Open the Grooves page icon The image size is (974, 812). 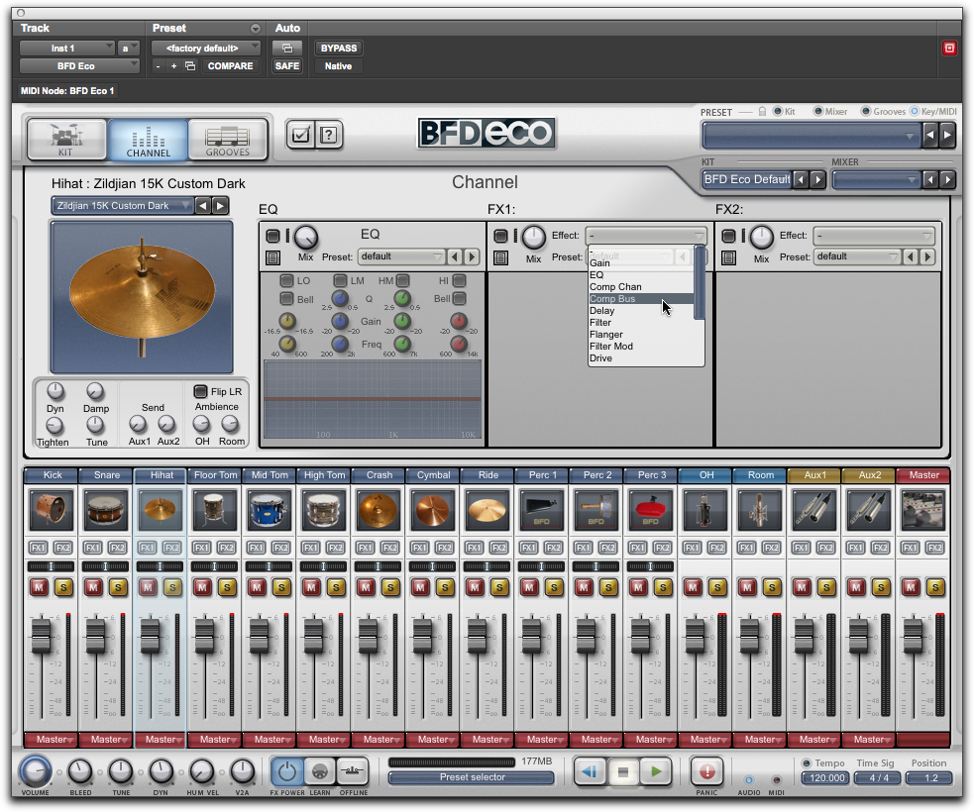tap(227, 139)
